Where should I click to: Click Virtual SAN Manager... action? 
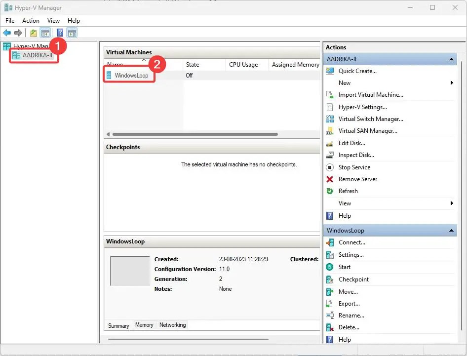pos(368,131)
